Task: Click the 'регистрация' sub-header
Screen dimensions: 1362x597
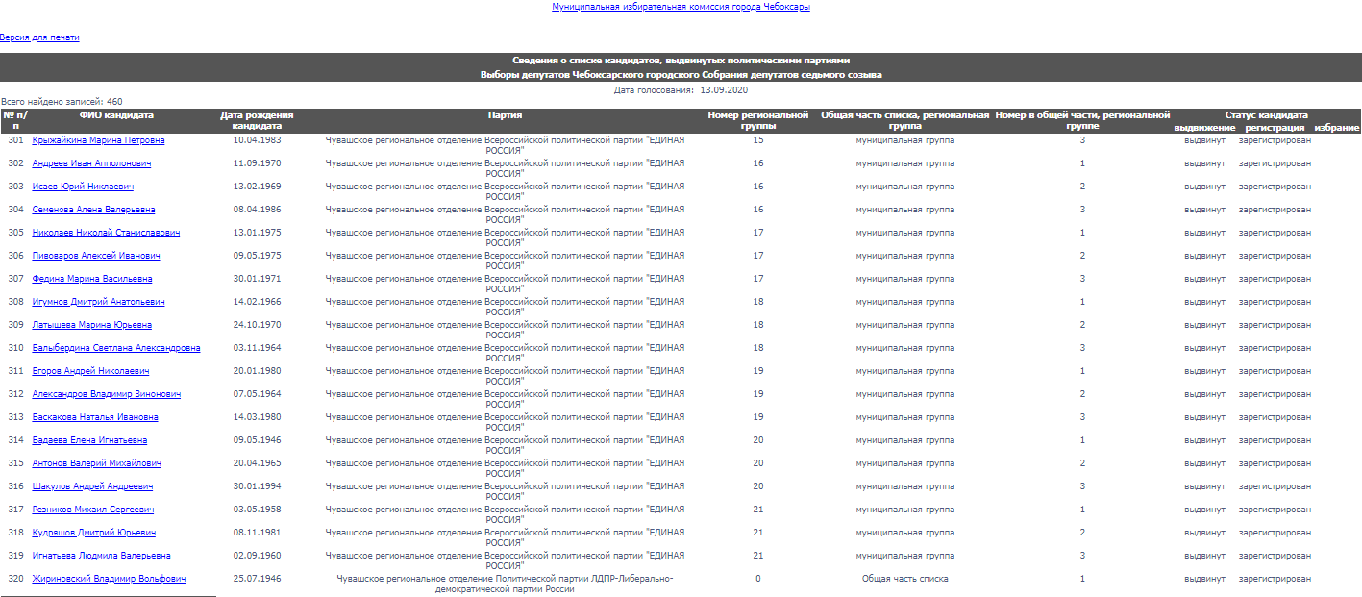Action: point(1275,128)
